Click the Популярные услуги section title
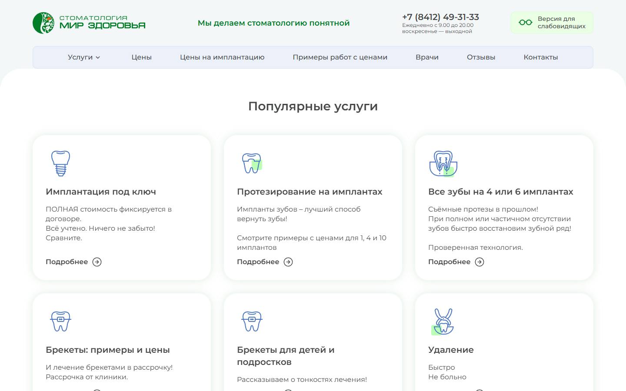Image resolution: width=626 pixels, height=391 pixels. point(313,106)
